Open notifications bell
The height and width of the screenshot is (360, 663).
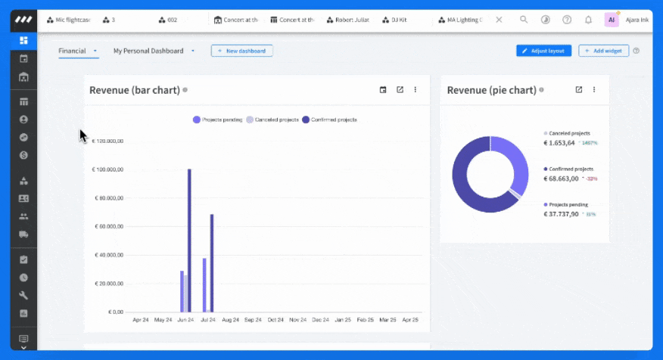point(588,20)
